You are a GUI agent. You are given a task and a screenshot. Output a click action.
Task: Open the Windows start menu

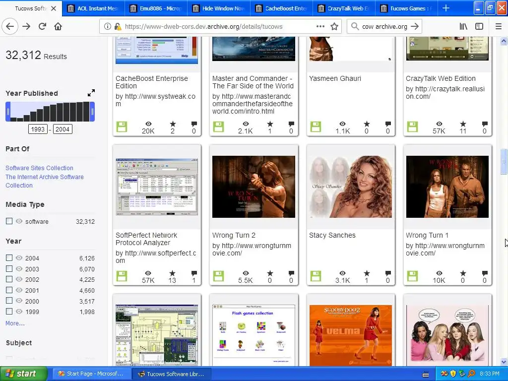(x=24, y=374)
